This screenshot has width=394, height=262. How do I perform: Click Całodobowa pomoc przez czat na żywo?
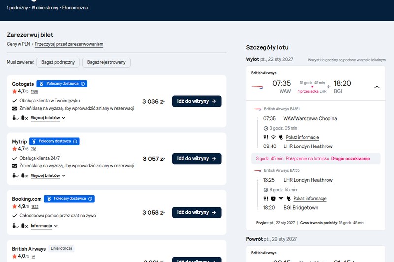click(x=58, y=216)
